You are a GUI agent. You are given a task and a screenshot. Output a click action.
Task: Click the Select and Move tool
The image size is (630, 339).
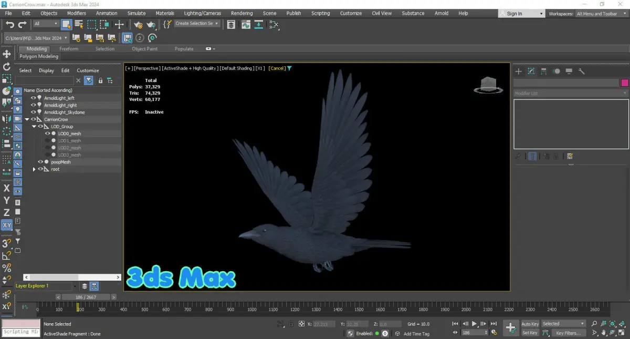7,54
